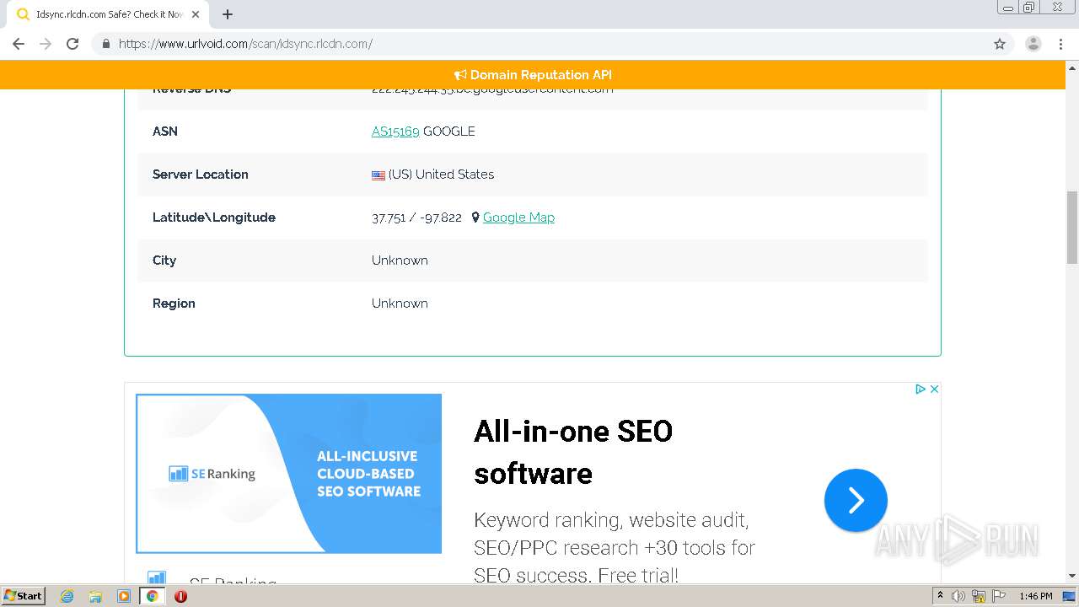
Task: Open AdChoices info icon on ad
Action: [x=921, y=389]
